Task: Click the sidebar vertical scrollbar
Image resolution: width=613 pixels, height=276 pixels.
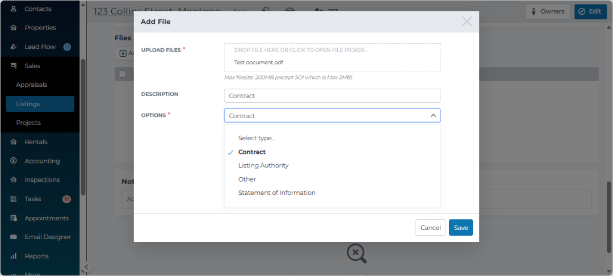Action: [x=83, y=127]
